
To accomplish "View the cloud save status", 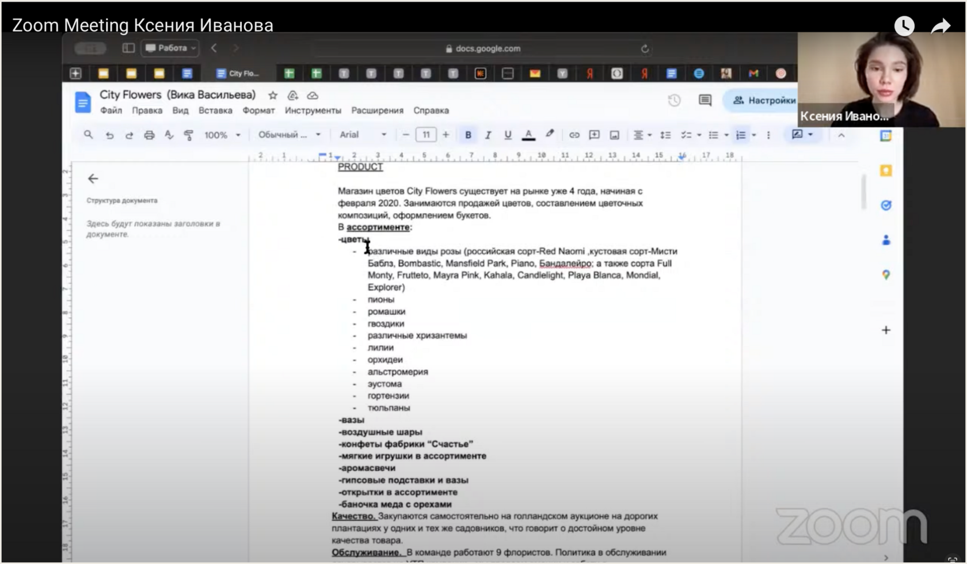I will [313, 96].
